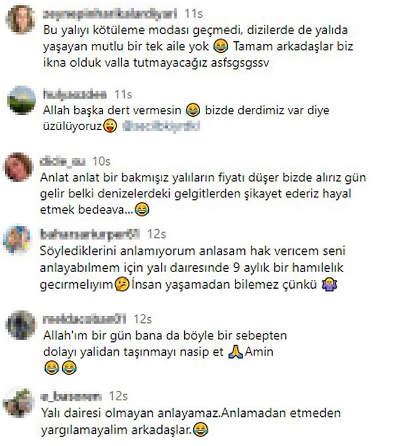Open the avatar beside the 'Anlat anlat' comment
402x446 pixels.
click(x=19, y=167)
